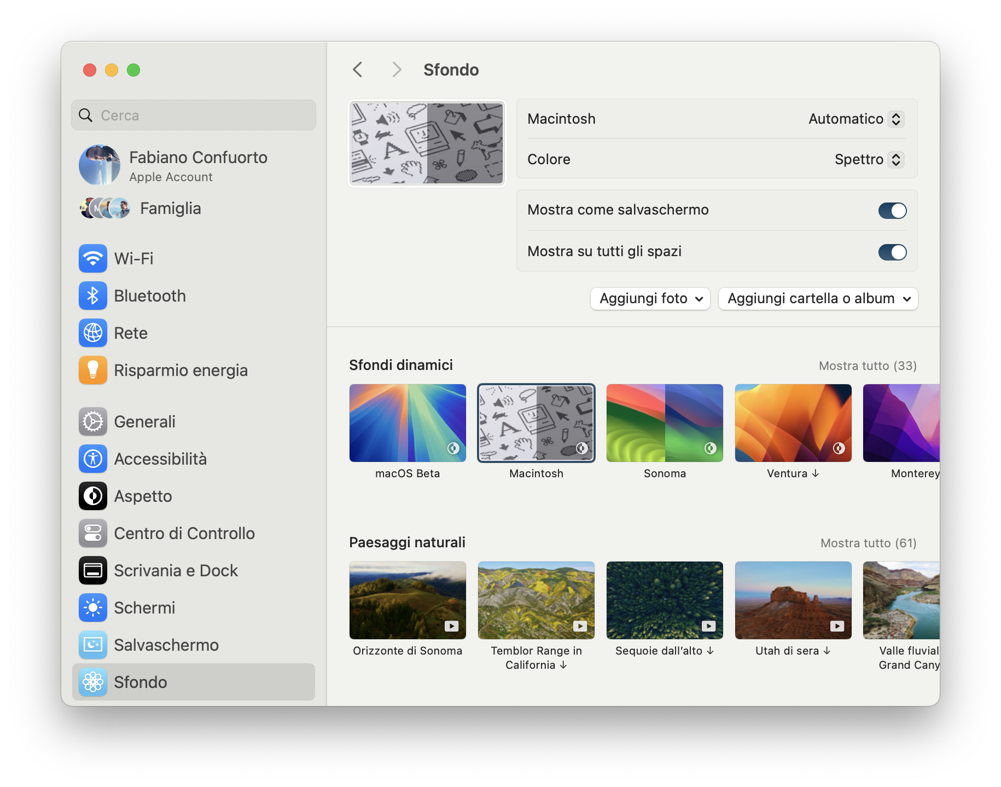Select the Ventura wallpaper thumbnail
1001x787 pixels.
coord(793,423)
